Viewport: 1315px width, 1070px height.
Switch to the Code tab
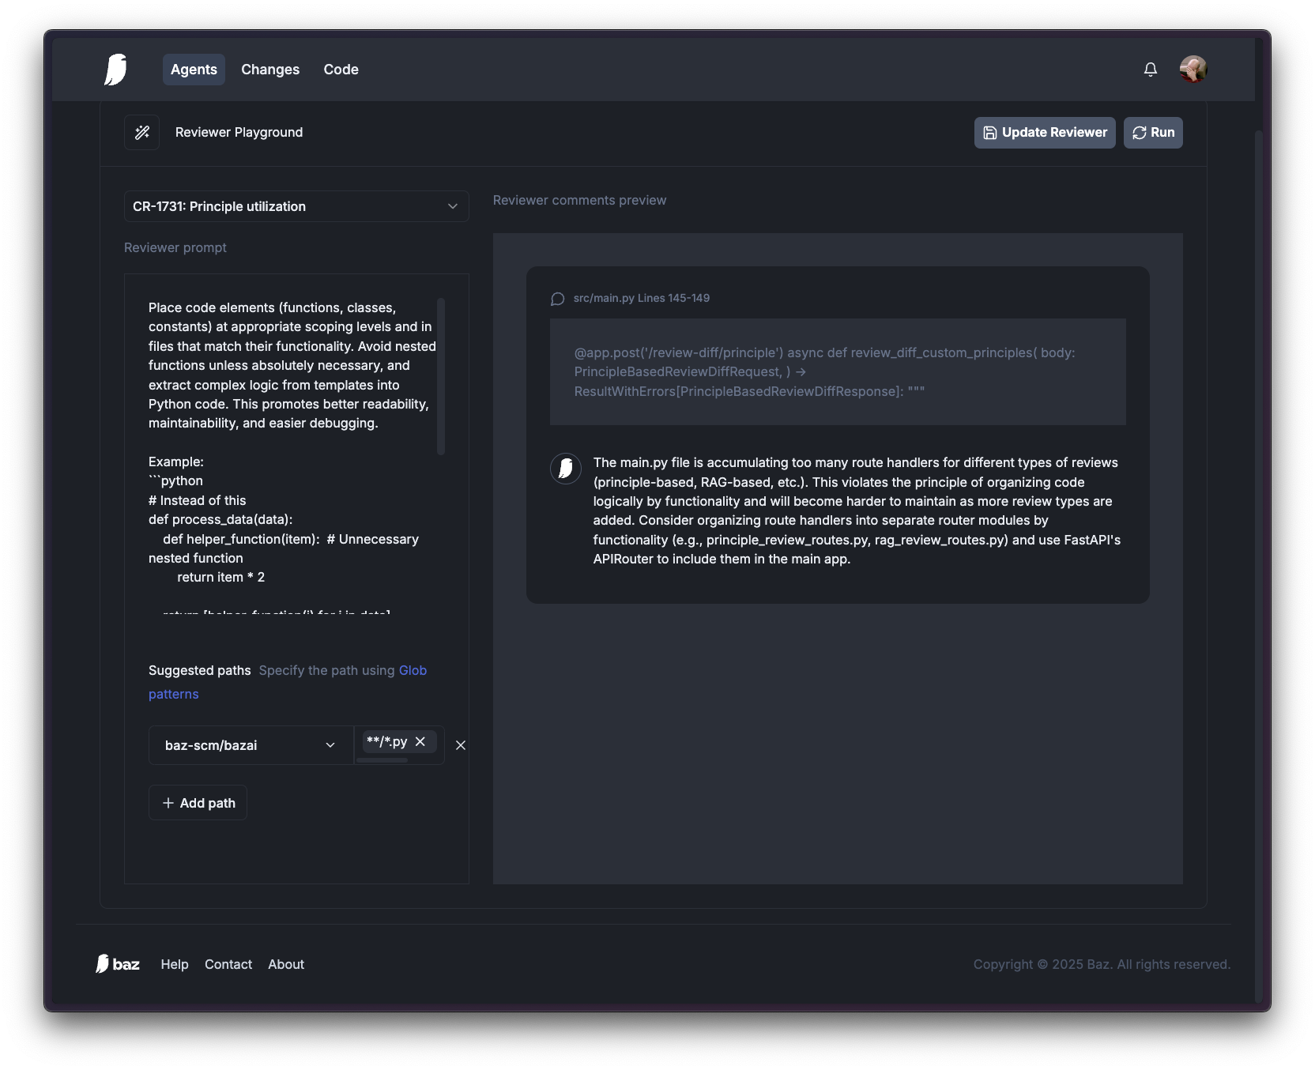341,70
